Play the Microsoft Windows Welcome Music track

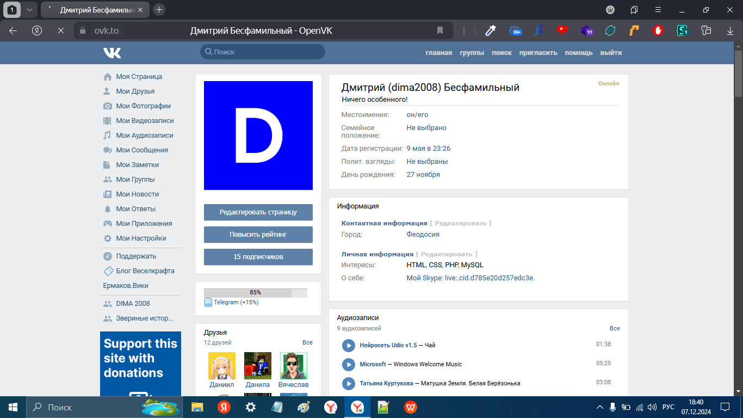[x=348, y=364]
